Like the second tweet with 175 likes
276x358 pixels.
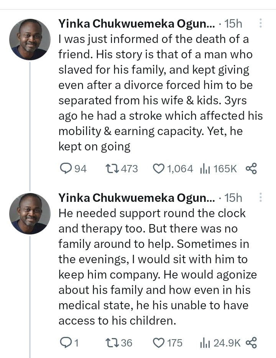(x=158, y=343)
